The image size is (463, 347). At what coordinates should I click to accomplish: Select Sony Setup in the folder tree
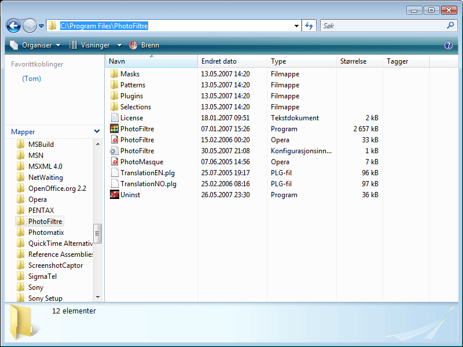pyautogui.click(x=45, y=298)
